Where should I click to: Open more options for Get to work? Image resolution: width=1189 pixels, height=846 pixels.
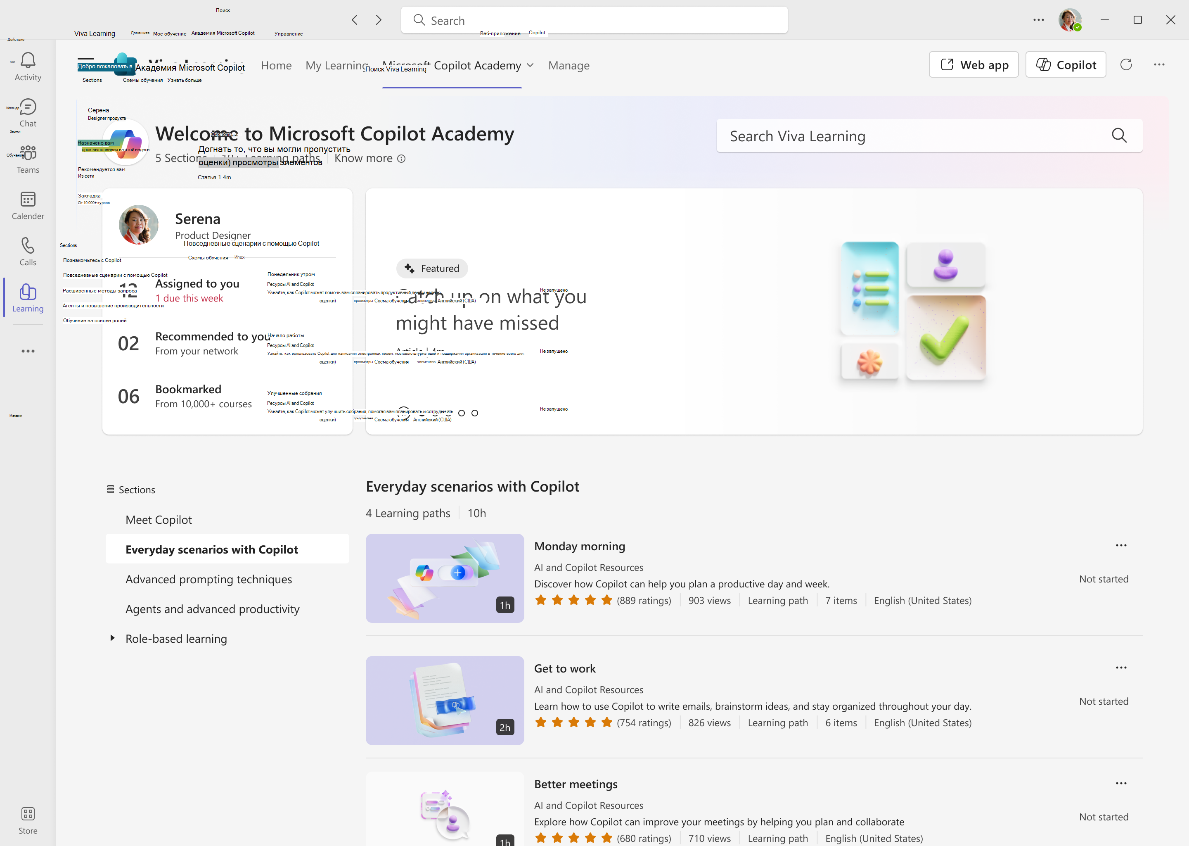[1121, 667]
